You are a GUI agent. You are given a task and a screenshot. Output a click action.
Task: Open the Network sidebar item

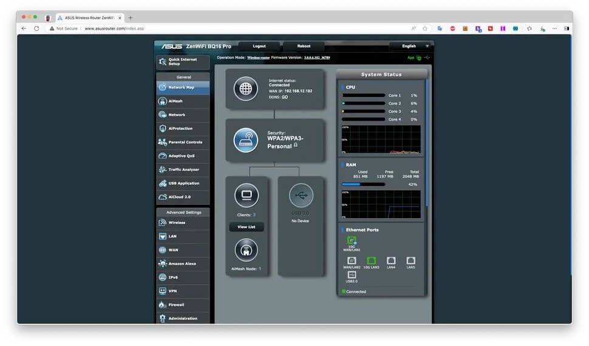click(x=183, y=115)
